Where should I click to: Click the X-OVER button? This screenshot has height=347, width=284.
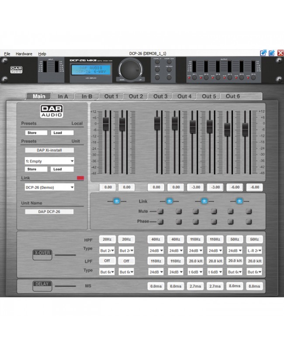click(x=42, y=255)
